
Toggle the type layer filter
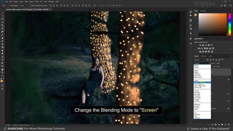(x=214, y=60)
